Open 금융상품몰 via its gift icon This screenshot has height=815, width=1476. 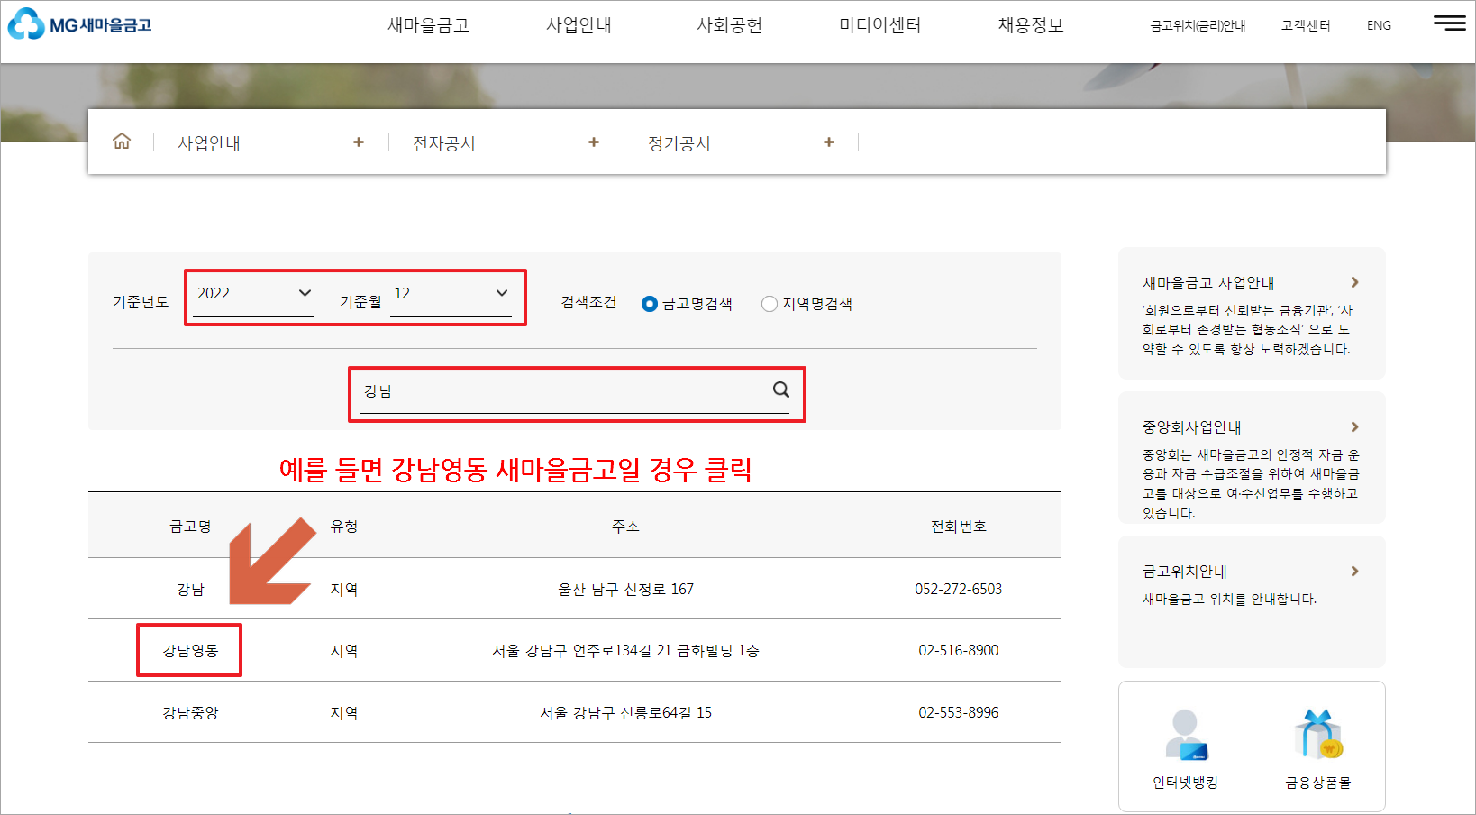click(1317, 735)
